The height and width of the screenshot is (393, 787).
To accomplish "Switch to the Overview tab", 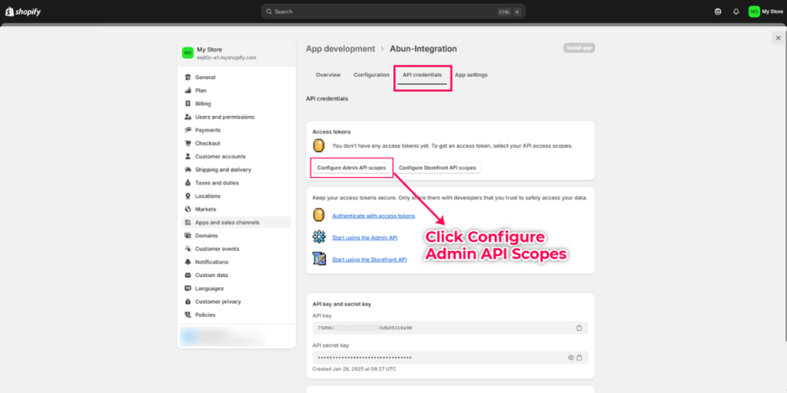I will tap(327, 74).
